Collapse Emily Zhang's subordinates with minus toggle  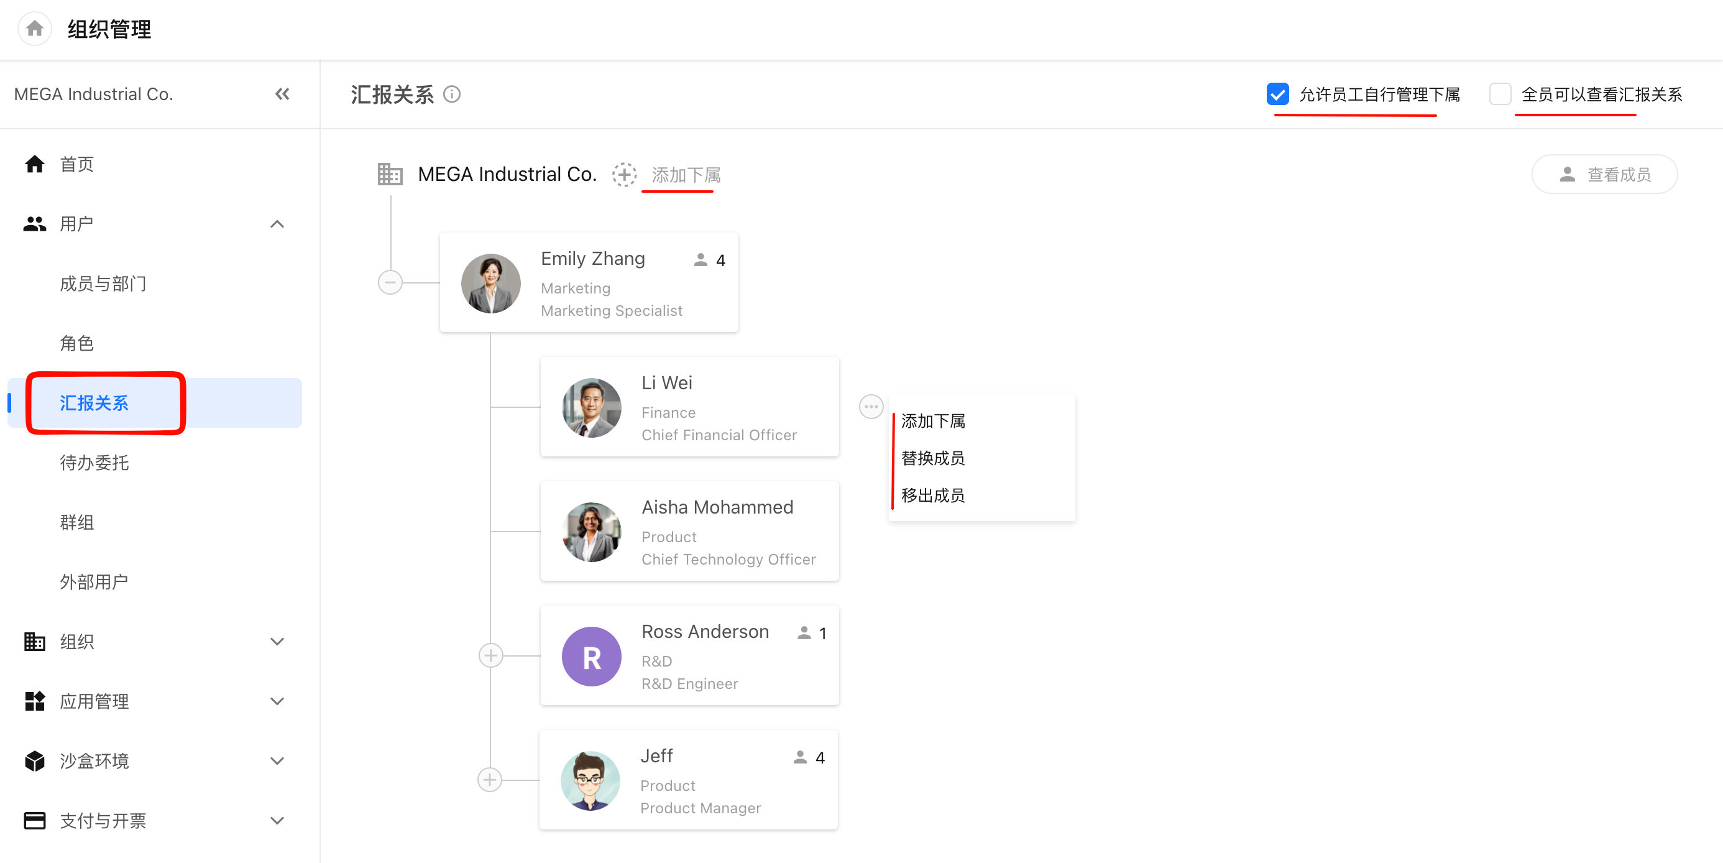pyautogui.click(x=390, y=282)
